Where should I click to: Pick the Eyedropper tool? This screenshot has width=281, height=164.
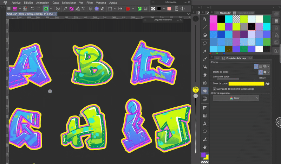point(205,59)
